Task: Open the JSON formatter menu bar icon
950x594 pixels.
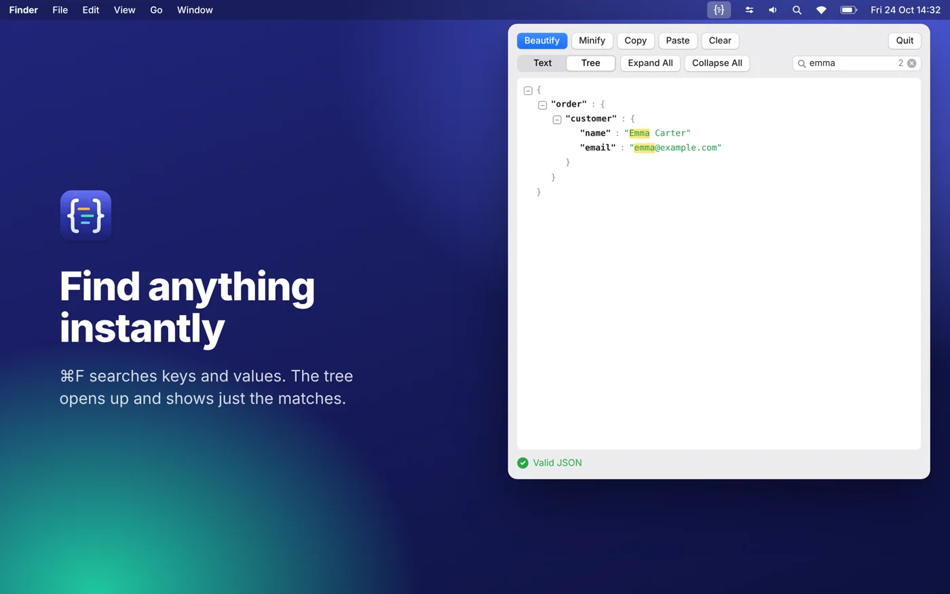Action: (x=719, y=10)
